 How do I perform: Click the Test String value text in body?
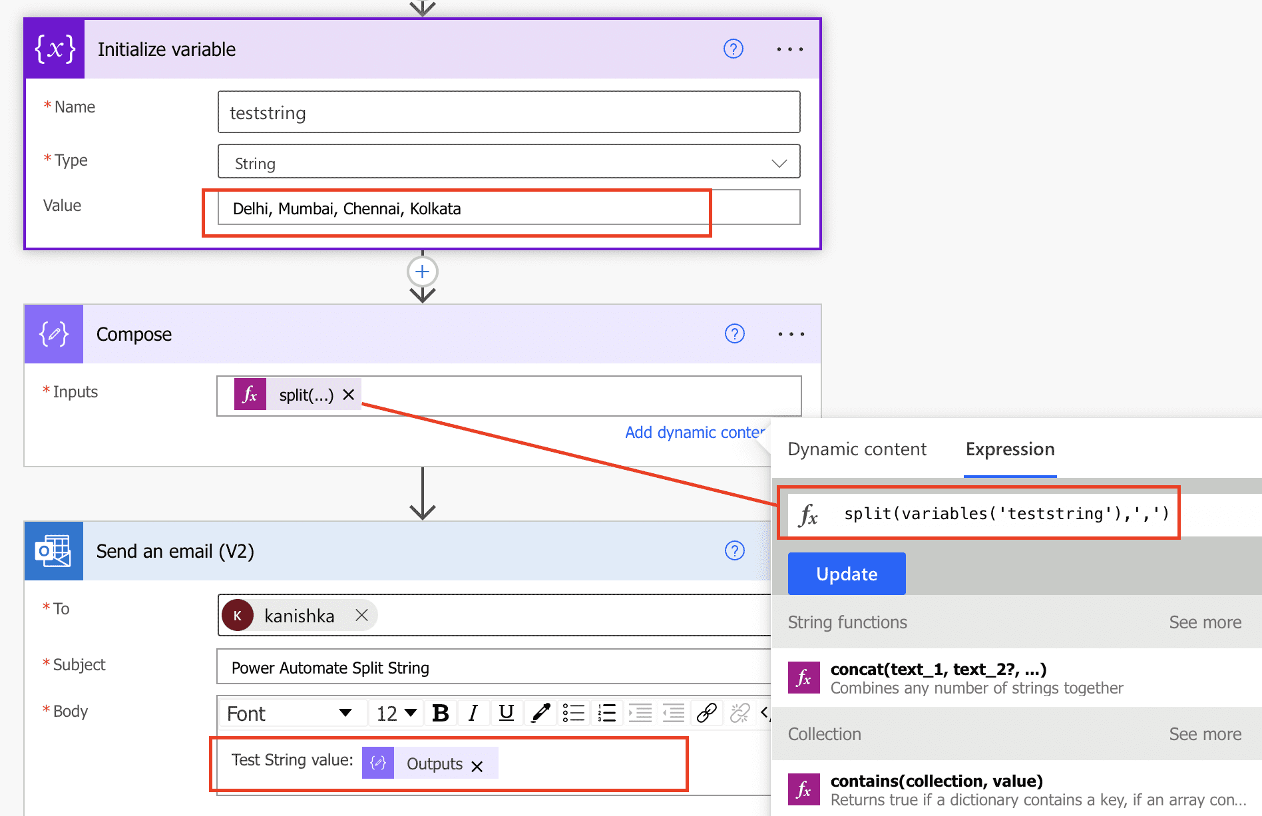(292, 760)
